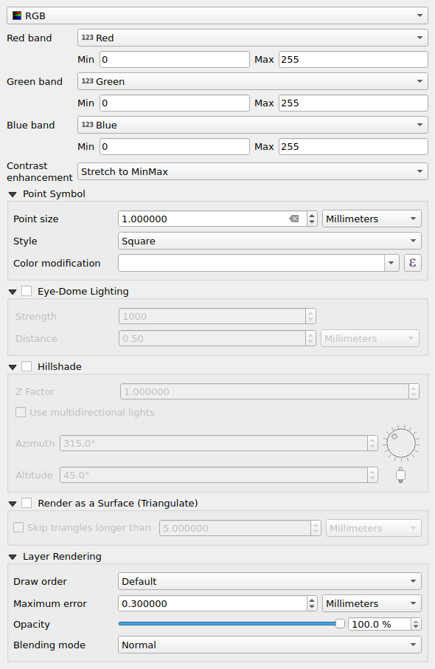Click the Blue band Min field

pyautogui.click(x=175, y=147)
